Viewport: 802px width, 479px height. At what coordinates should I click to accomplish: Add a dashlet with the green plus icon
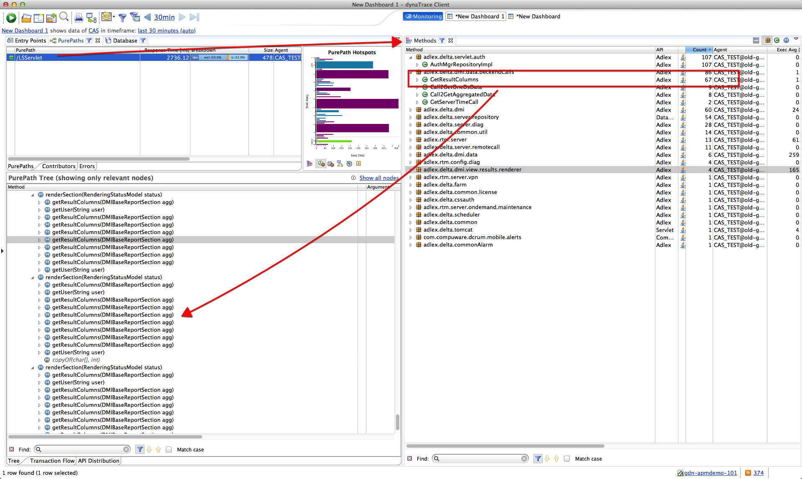point(51,18)
